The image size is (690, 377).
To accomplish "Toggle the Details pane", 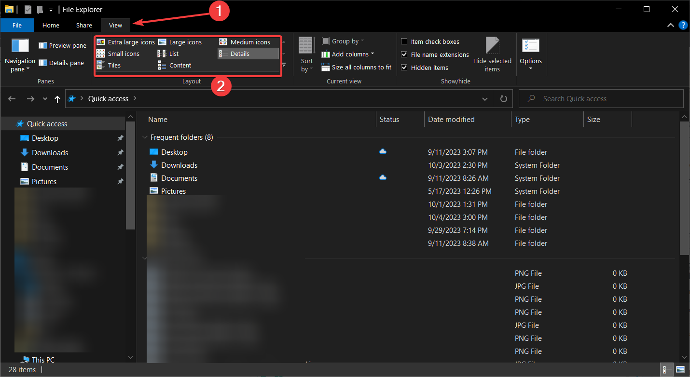I will tap(61, 63).
